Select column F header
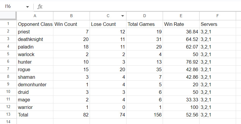Viewport: 241px width, 124px height. 218,16
